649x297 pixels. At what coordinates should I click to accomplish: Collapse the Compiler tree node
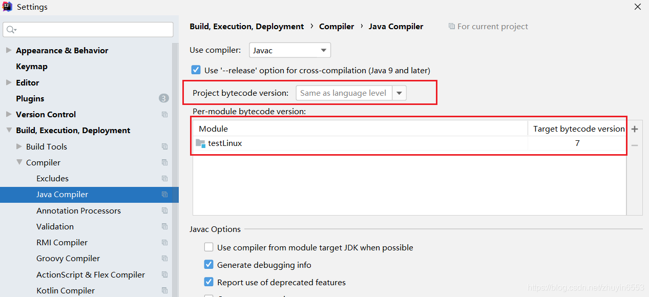click(19, 162)
